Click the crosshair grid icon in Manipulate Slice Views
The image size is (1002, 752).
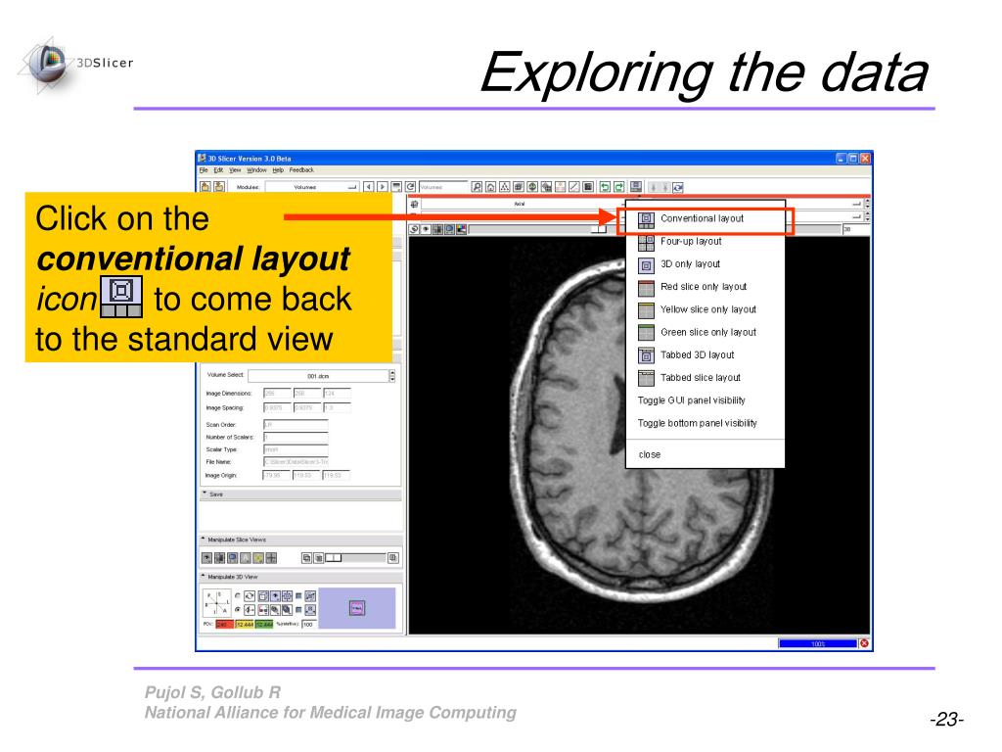[x=272, y=558]
